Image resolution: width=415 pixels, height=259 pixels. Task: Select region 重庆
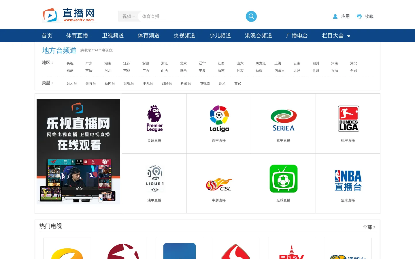(89, 71)
